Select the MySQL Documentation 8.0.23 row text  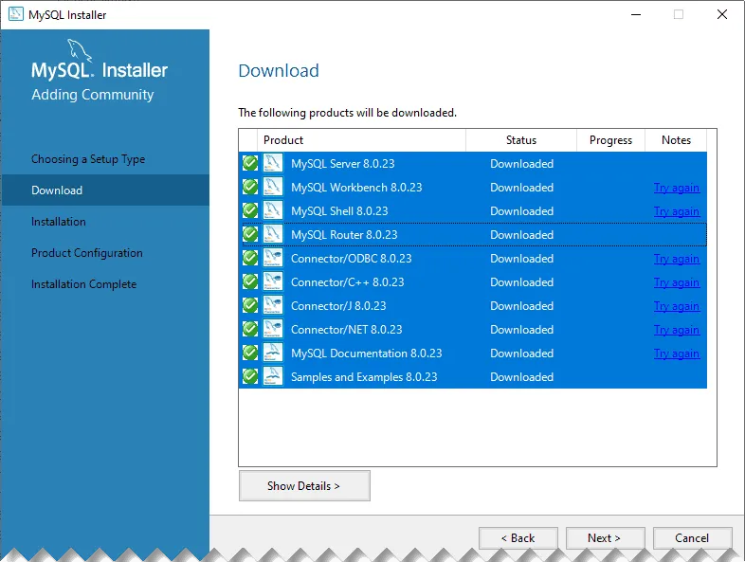click(x=366, y=354)
